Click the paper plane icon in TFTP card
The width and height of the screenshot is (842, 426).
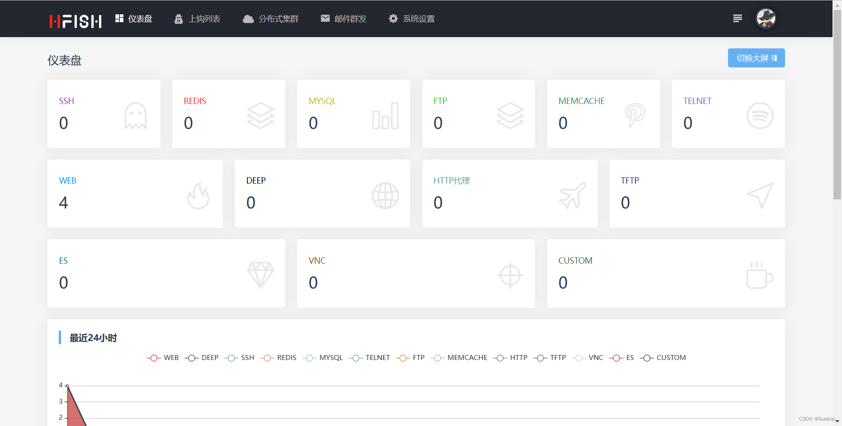click(x=760, y=195)
